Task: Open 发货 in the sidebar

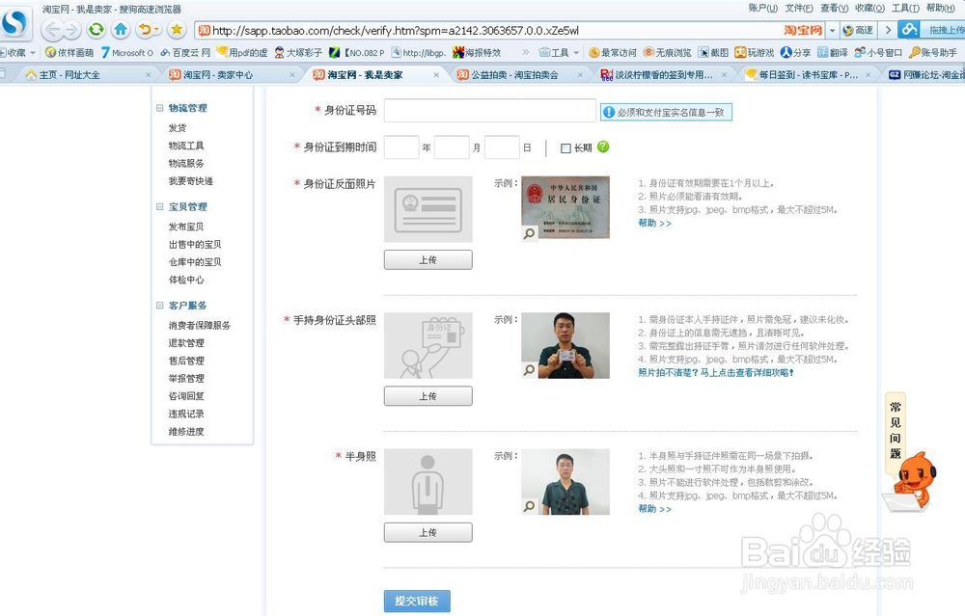Action: click(x=178, y=128)
